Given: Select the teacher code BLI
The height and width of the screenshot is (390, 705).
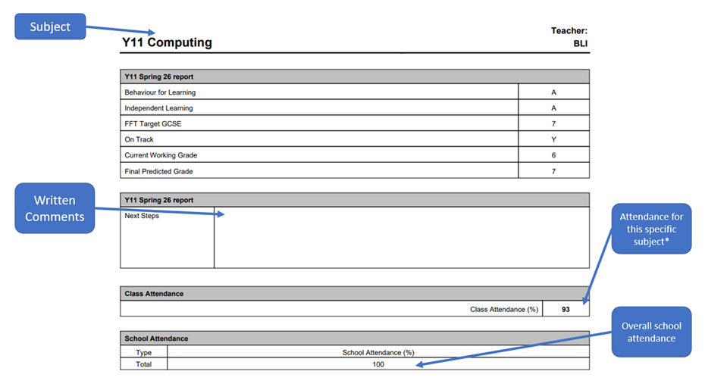Looking at the screenshot, I should 580,44.
